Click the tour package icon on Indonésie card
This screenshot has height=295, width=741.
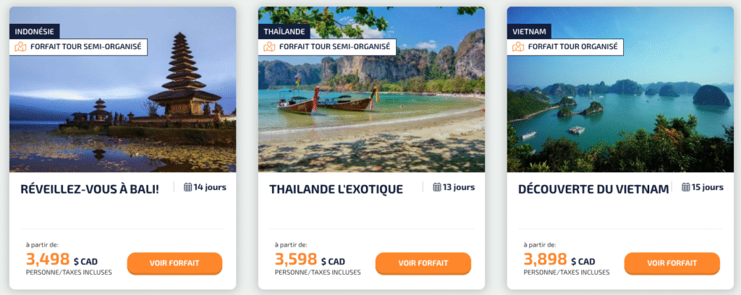(x=21, y=47)
